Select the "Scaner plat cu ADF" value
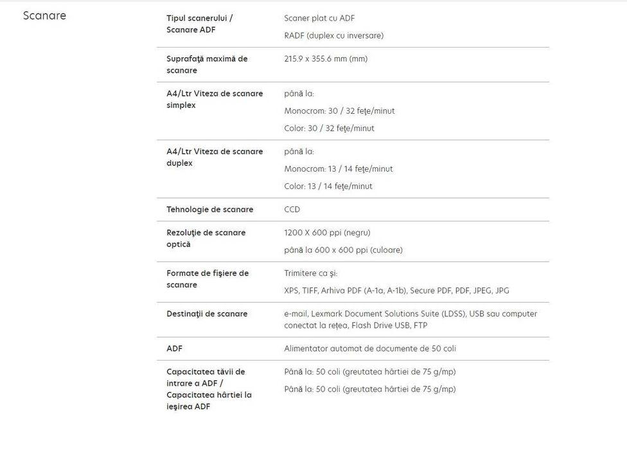 [x=319, y=19]
